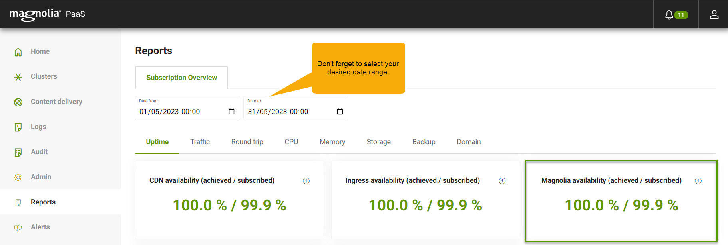Switch to the Uptime tab
This screenshot has width=728, height=245.
pos(157,142)
